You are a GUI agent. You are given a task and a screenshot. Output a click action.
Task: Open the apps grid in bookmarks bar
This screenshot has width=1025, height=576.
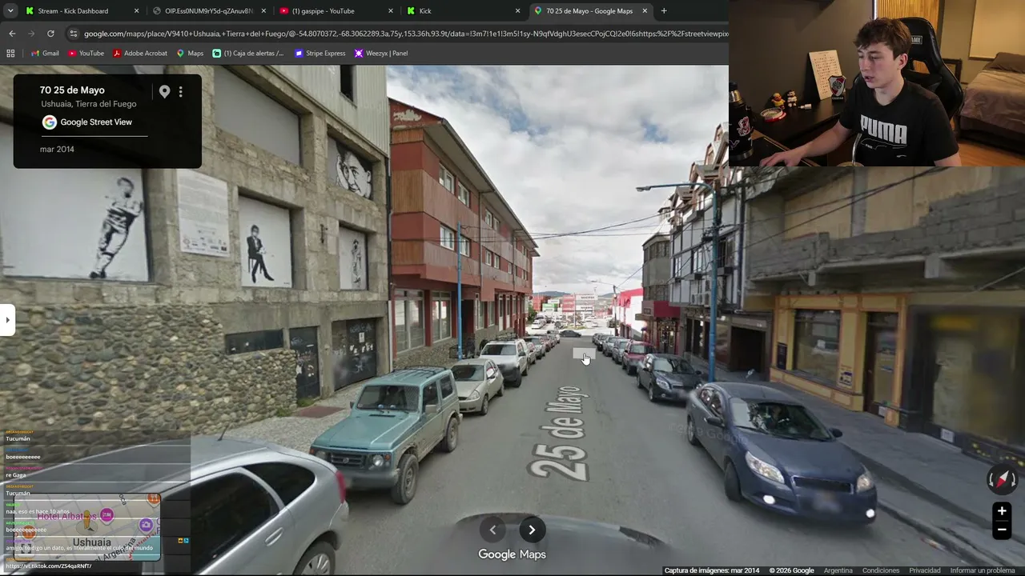click(x=10, y=54)
